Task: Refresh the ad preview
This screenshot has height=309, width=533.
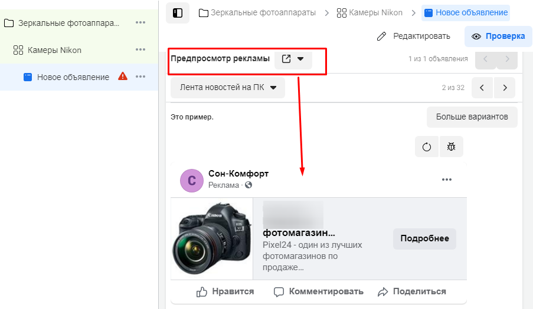Action: (427, 147)
